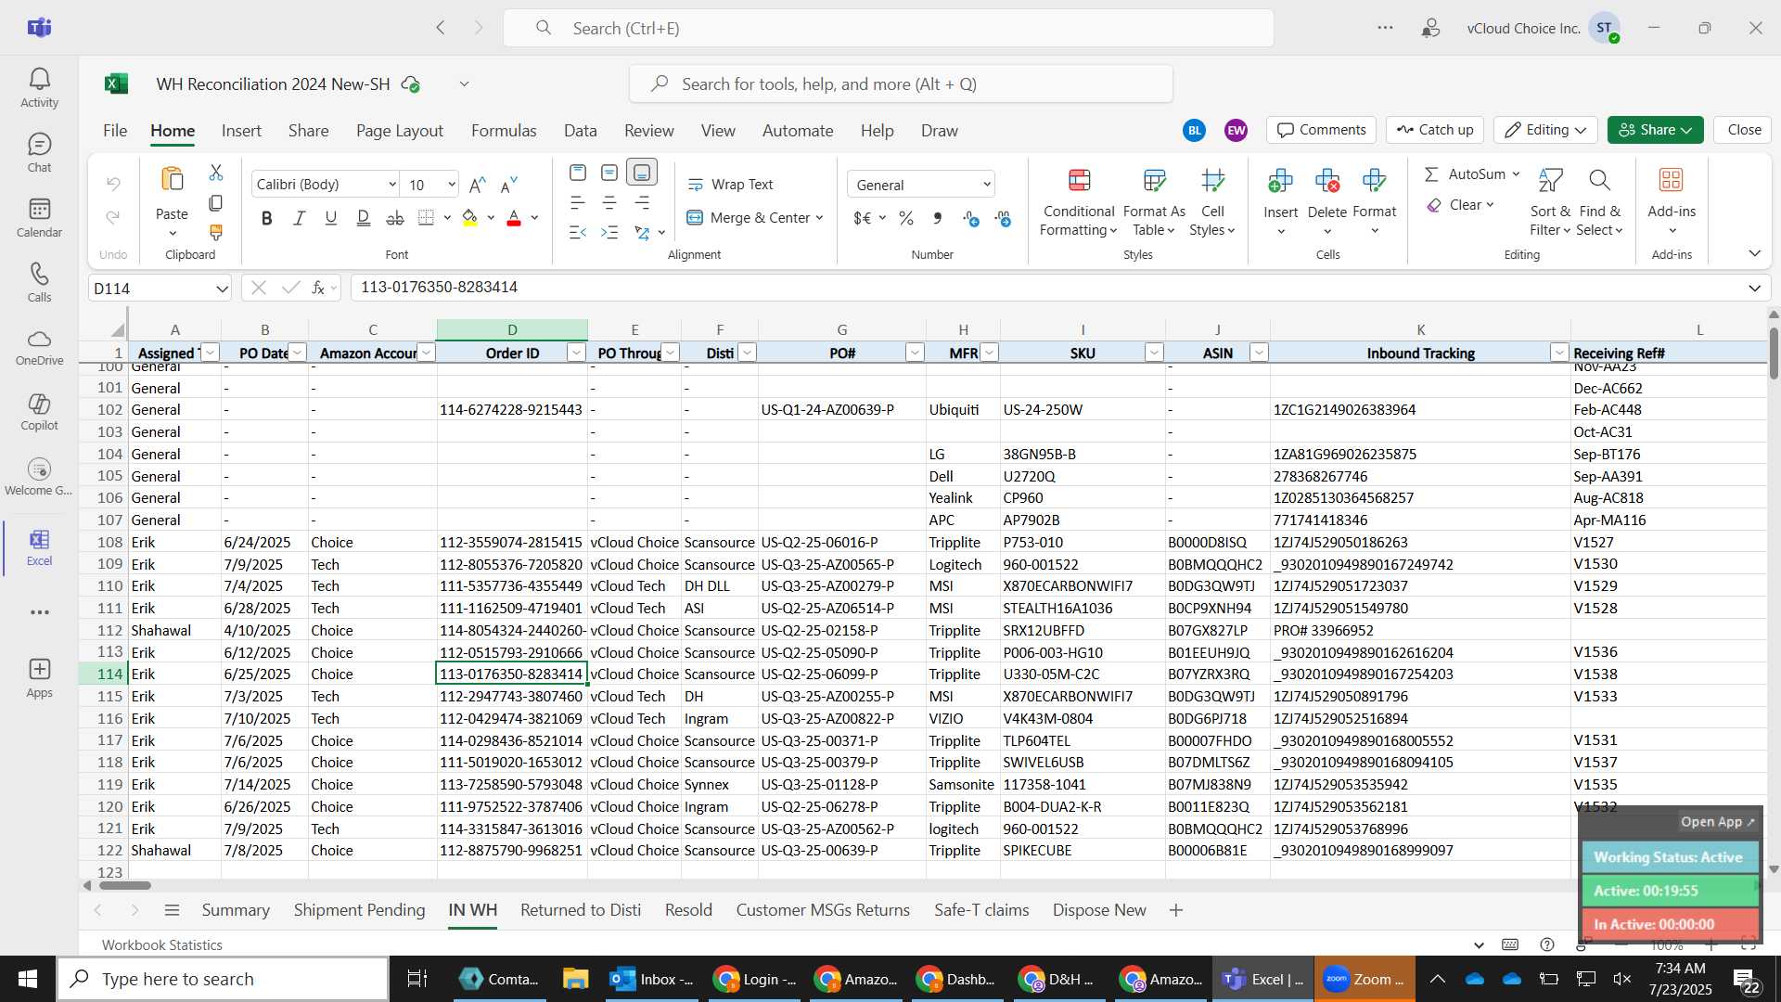Click the Paste clipboard icon
This screenshot has height=1002, width=1781.
(x=172, y=180)
